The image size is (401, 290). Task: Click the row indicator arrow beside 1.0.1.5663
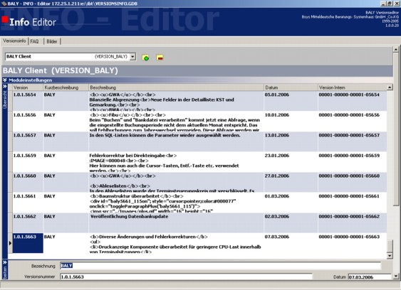[x=10, y=243]
